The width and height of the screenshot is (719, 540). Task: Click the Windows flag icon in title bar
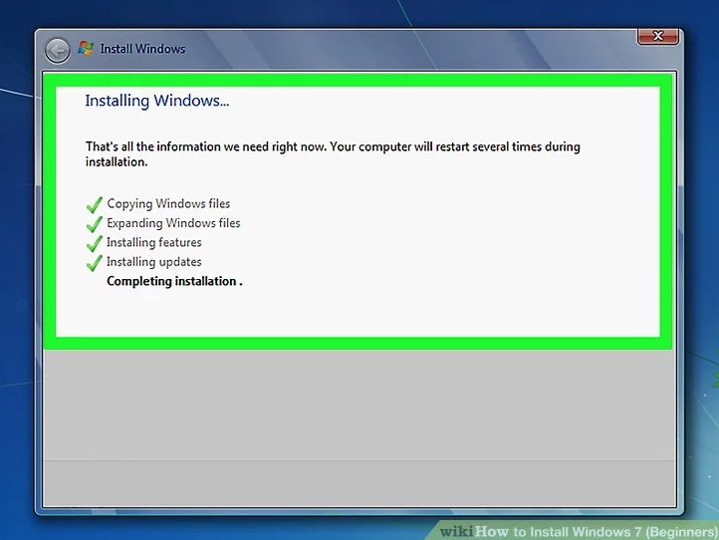pos(87,48)
